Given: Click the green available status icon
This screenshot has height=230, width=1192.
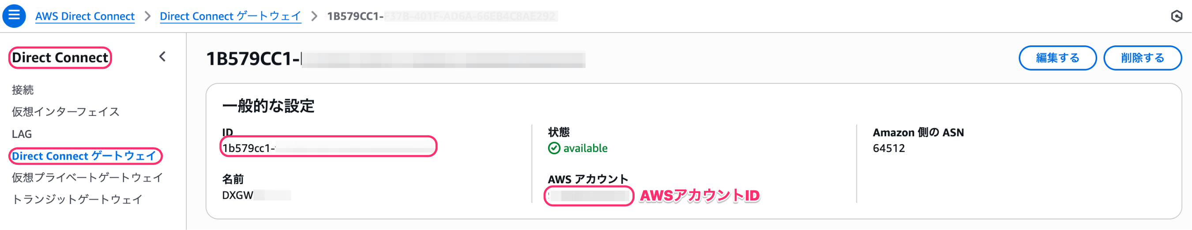Looking at the screenshot, I should (x=554, y=148).
